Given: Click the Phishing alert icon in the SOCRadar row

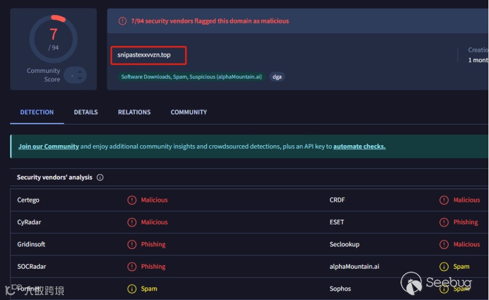Looking at the screenshot, I should click(x=132, y=266).
